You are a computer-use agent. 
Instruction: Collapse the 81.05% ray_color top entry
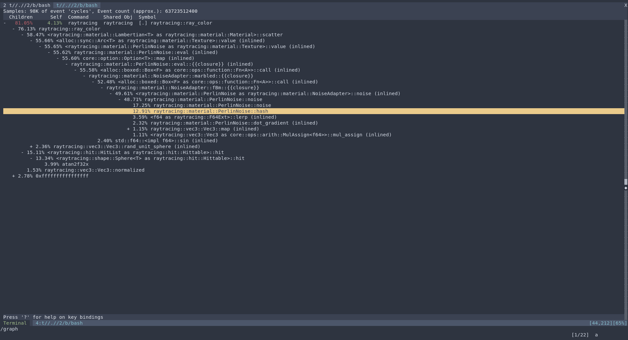5,23
